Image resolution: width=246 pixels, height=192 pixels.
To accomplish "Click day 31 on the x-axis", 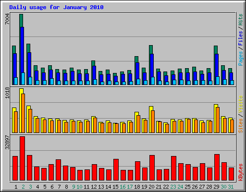I will (x=231, y=187).
